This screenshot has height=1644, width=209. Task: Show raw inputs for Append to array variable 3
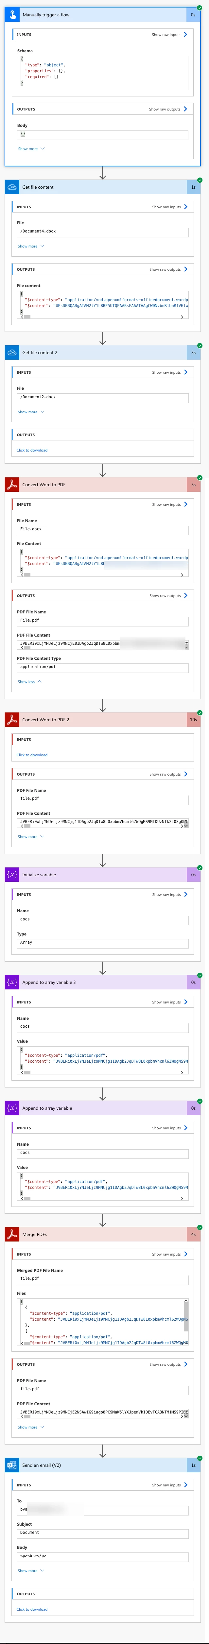click(x=169, y=1002)
